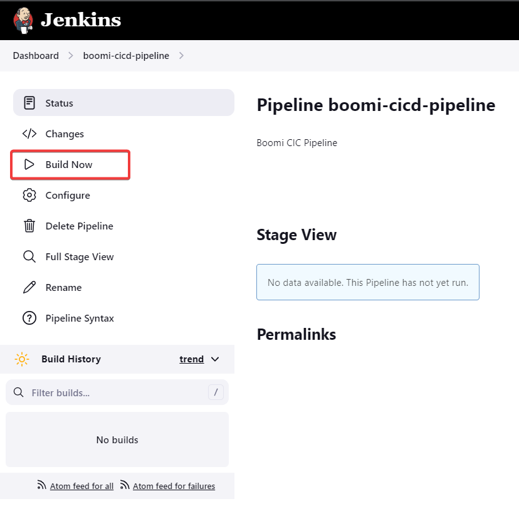Choose Rename in sidebar
Screen dimensions: 519x521
coord(63,287)
